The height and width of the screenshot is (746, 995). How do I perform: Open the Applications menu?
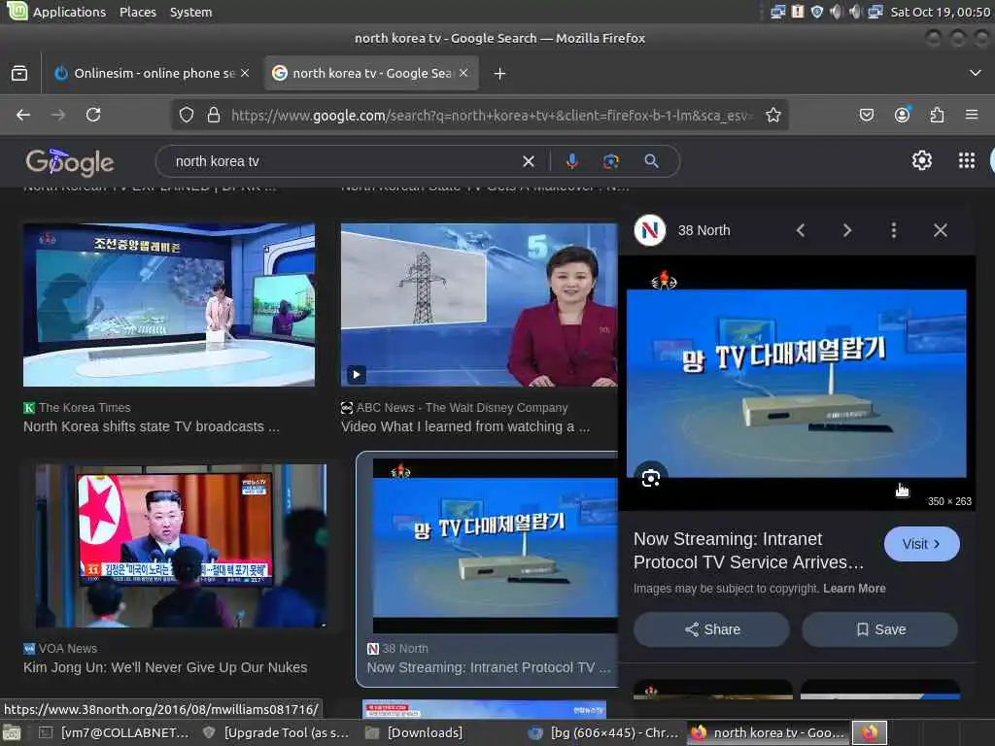pyautogui.click(x=69, y=12)
